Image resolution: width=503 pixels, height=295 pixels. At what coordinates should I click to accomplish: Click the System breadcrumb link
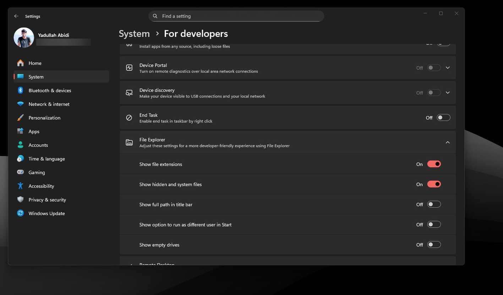click(134, 34)
